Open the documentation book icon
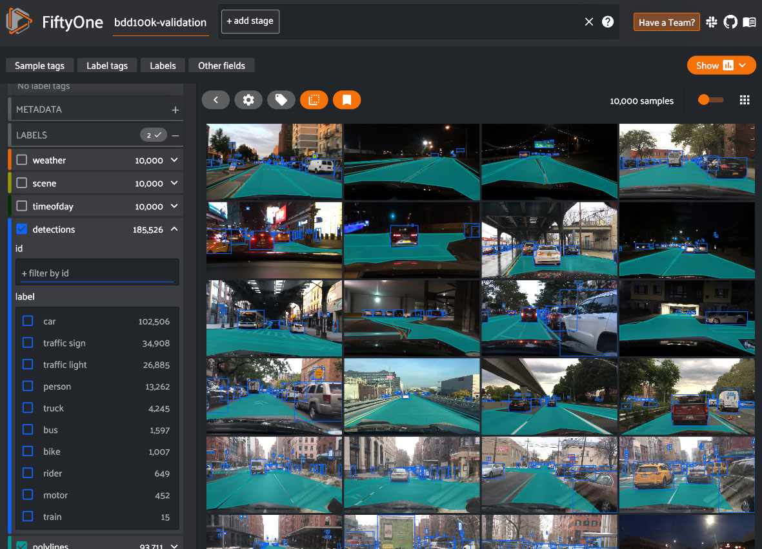 tap(749, 22)
